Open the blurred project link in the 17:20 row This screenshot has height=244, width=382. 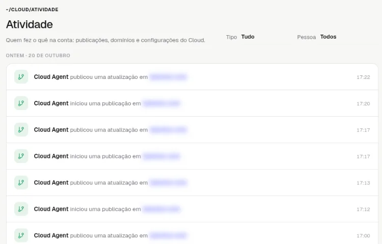[162, 103]
